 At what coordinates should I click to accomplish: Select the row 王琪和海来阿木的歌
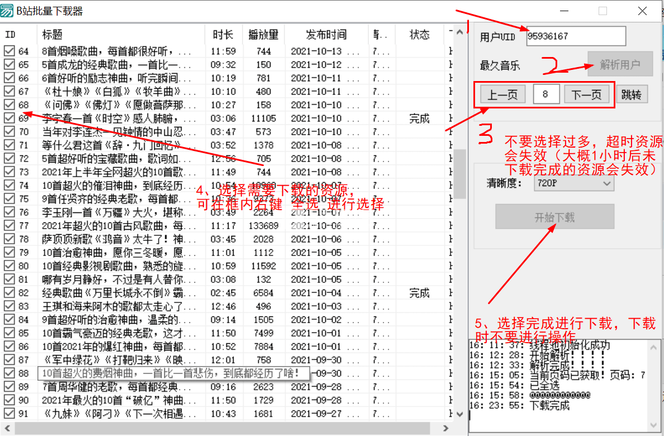point(226,306)
